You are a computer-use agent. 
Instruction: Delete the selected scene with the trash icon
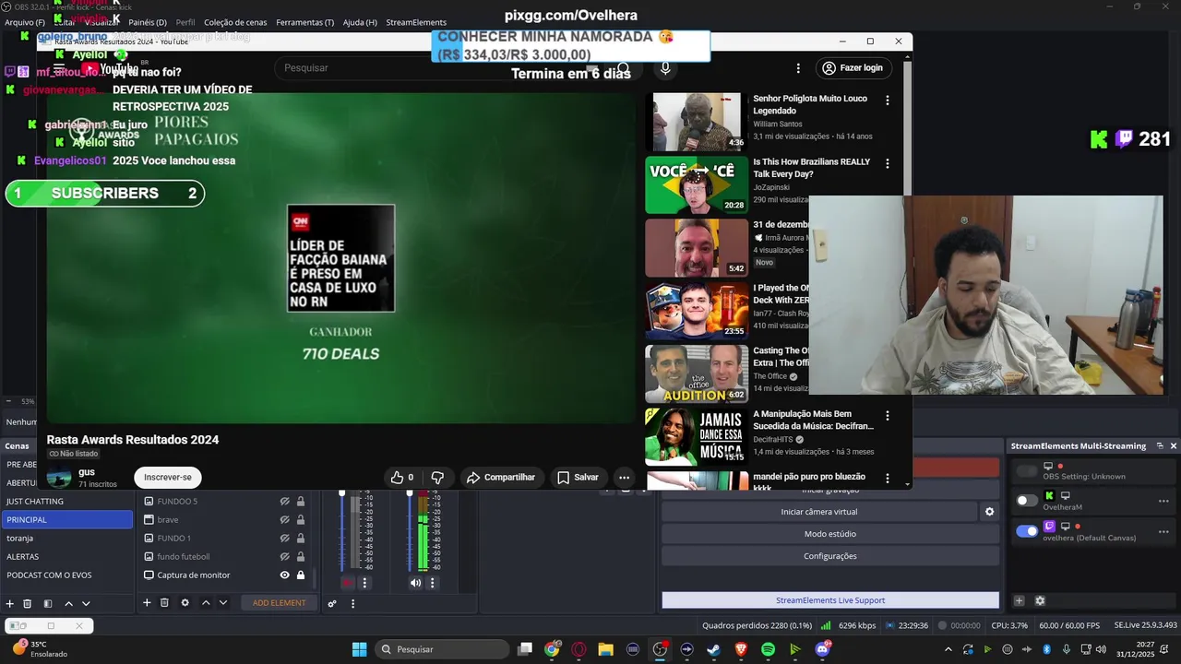coord(28,603)
